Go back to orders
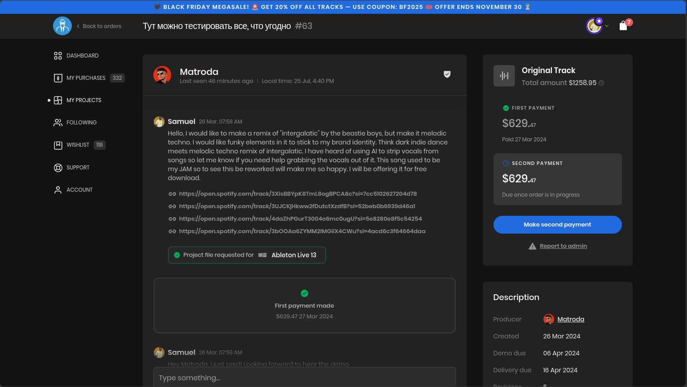 99,26
